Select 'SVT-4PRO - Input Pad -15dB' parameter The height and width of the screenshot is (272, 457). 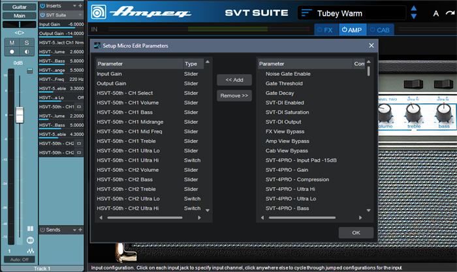(301, 160)
